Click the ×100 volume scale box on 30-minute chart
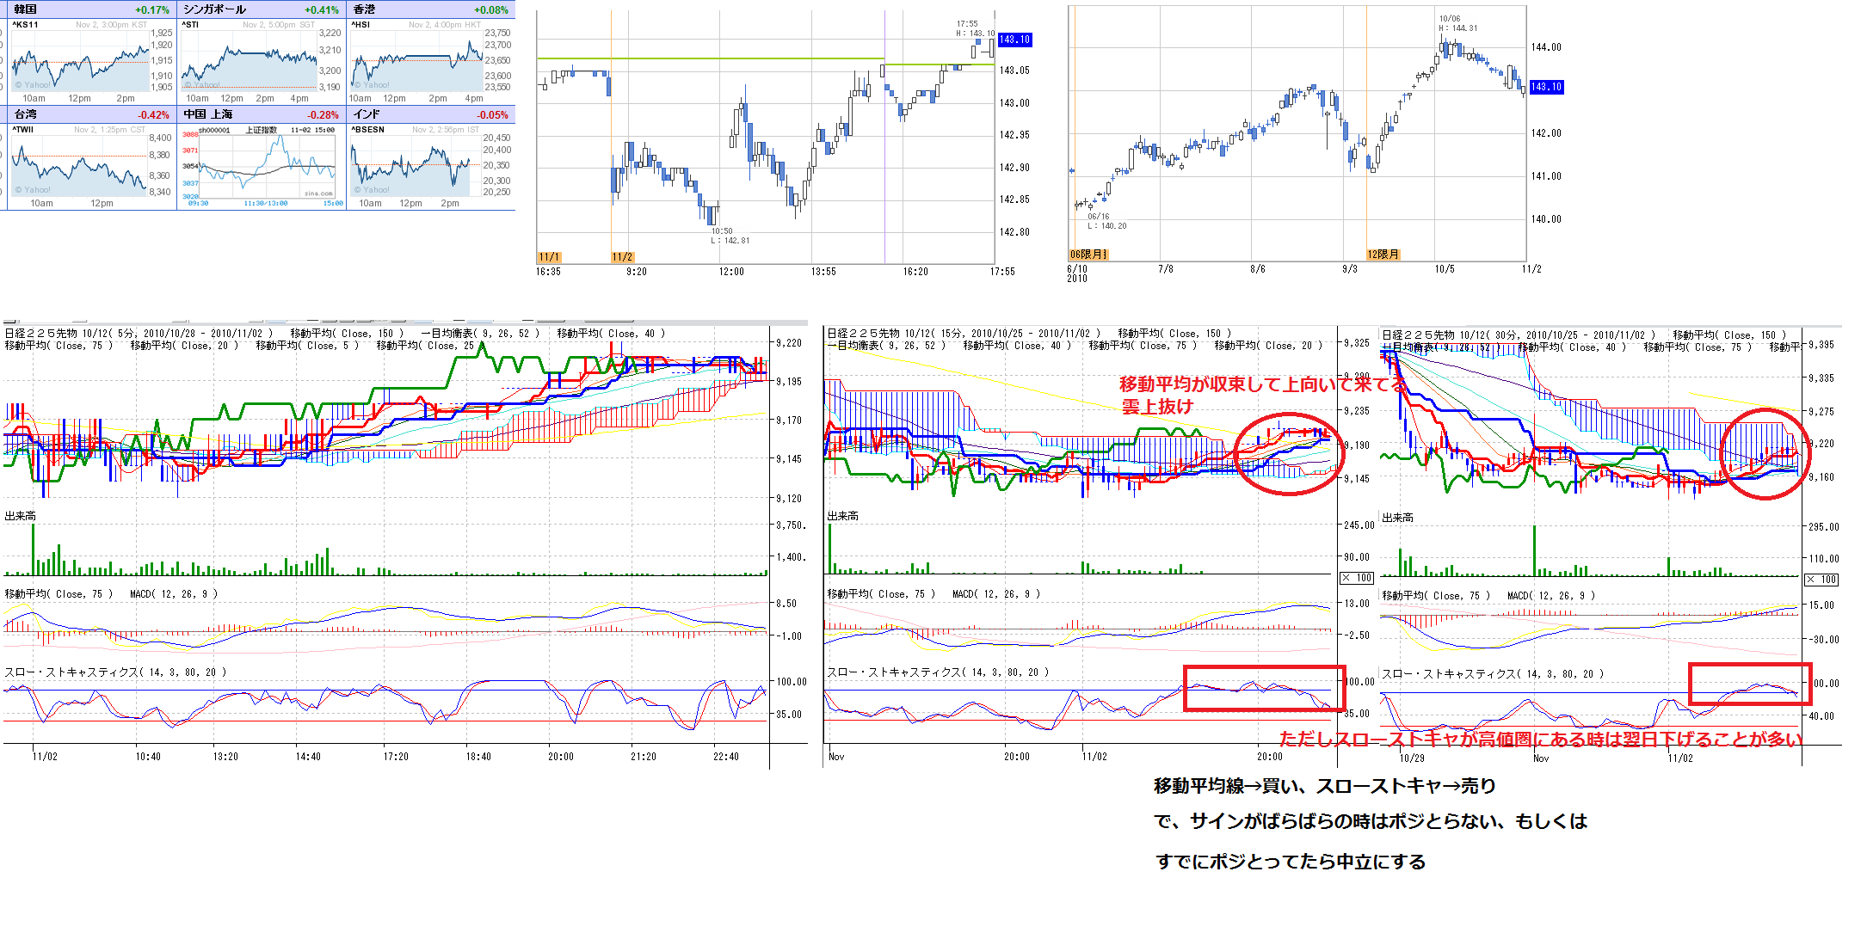 (1822, 580)
